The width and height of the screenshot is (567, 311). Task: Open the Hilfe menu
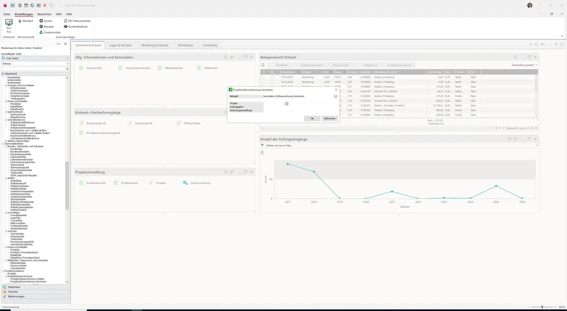point(69,14)
